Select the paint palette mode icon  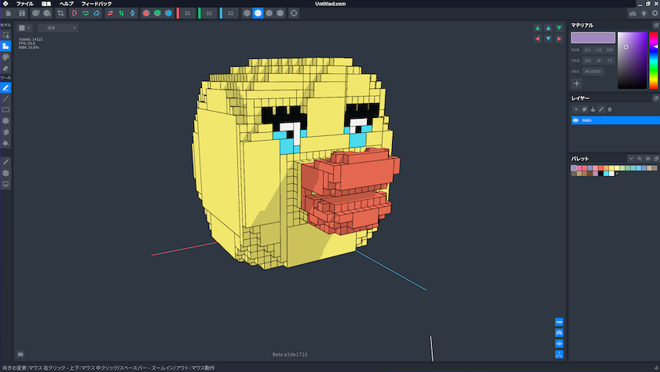6,57
